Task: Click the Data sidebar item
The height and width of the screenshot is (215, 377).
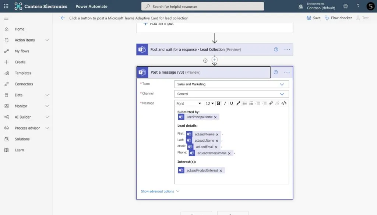Action: (x=18, y=95)
